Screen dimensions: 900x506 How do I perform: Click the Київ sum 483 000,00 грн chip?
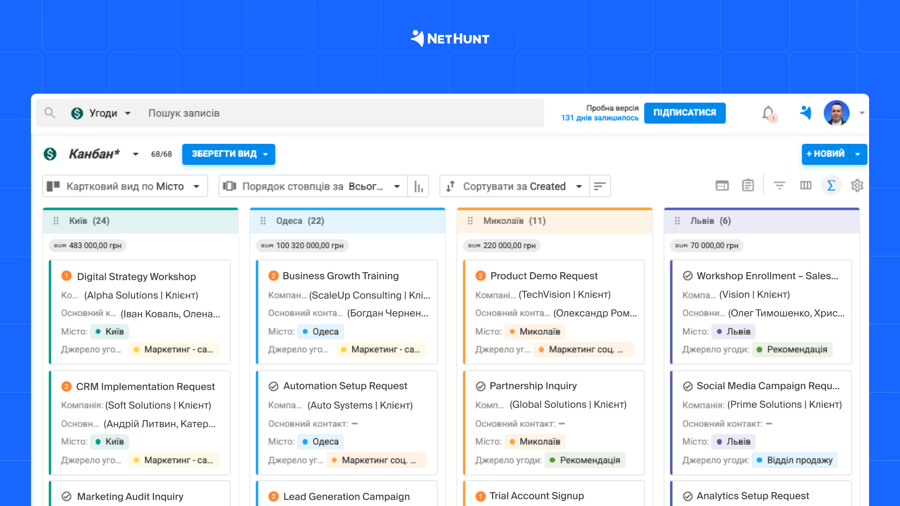pyautogui.click(x=88, y=246)
